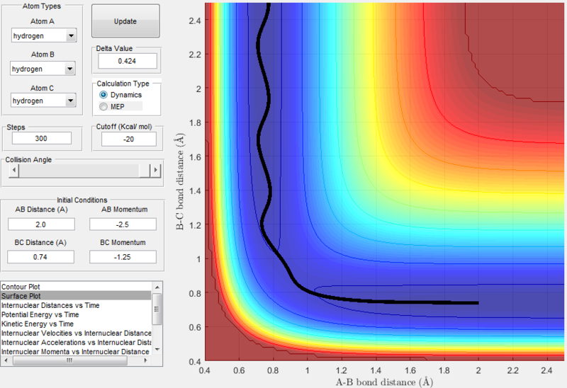Select Internuclear Accelerations vs Internuclear Distance
This screenshot has height=388, width=567.
point(76,343)
